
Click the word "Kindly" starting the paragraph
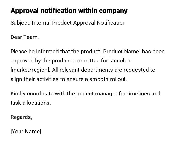tap(18, 94)
